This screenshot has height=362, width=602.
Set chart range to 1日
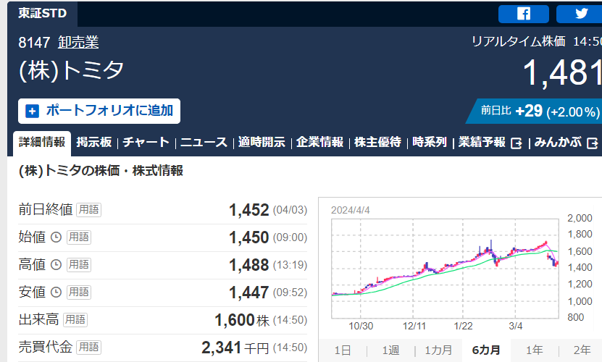click(343, 350)
